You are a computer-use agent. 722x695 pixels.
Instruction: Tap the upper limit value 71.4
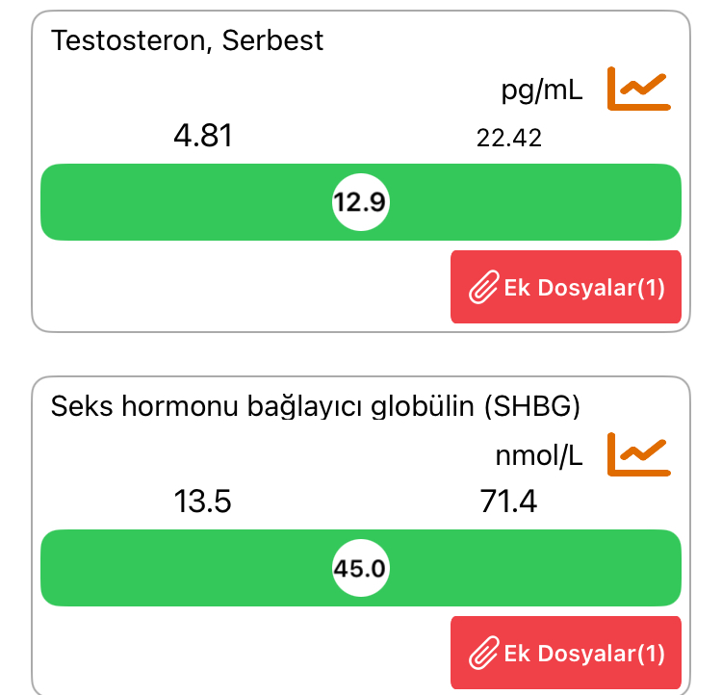tap(508, 502)
